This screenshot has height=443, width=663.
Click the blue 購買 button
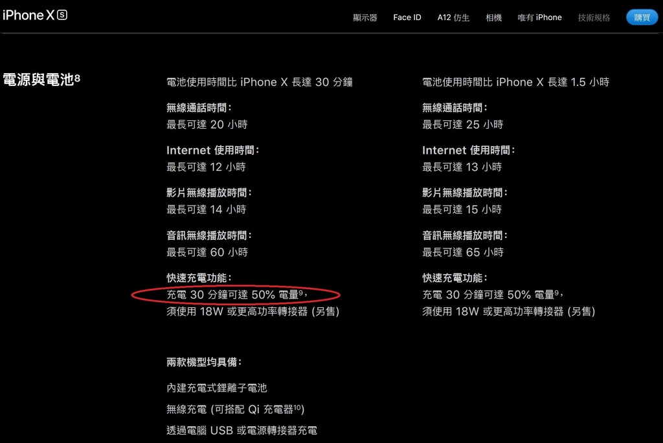[x=642, y=17]
